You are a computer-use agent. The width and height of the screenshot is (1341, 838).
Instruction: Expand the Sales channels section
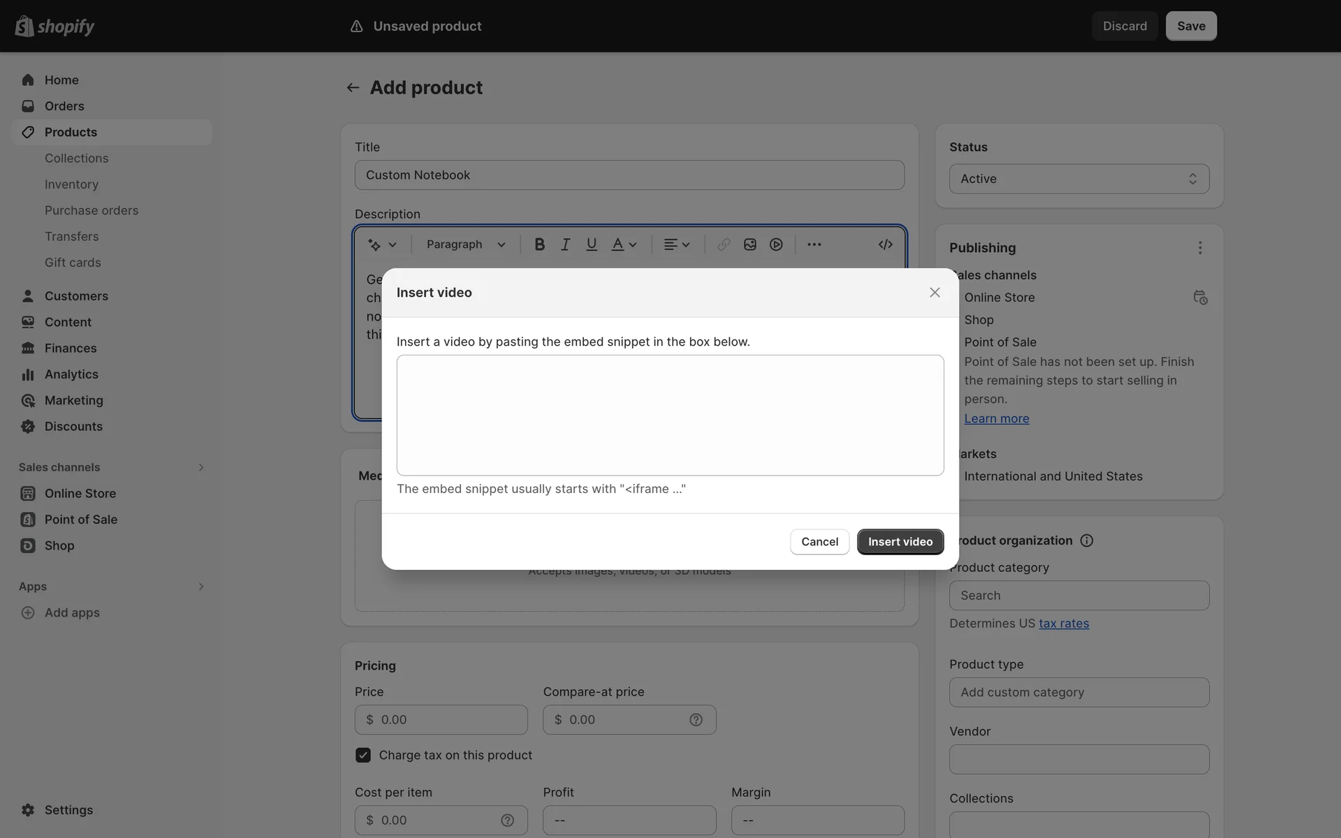[x=200, y=467]
